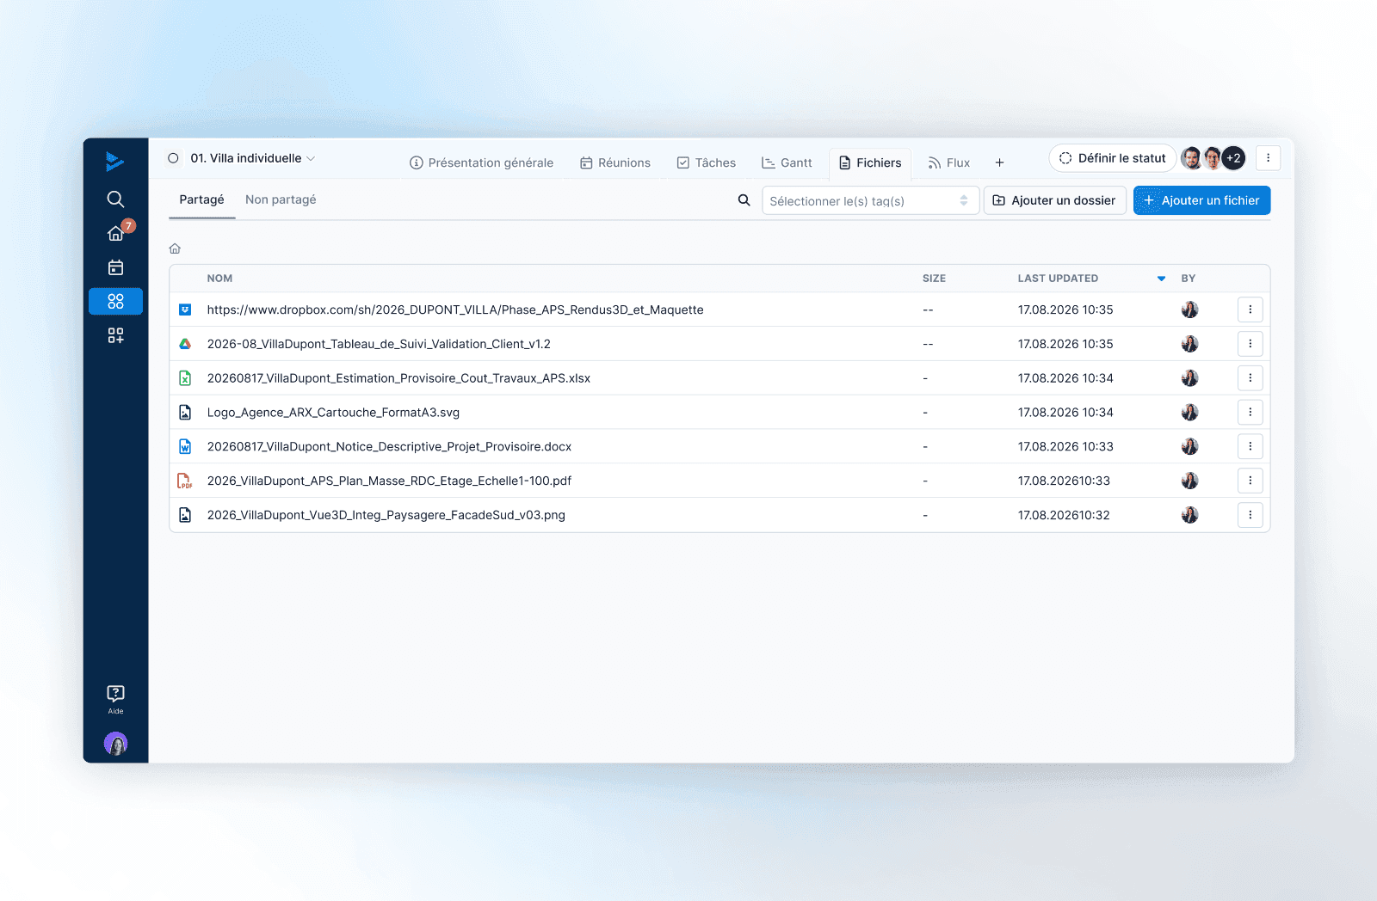Screen dimensions: 1377x901
Task: Click Définir le statut button
Action: [1113, 158]
